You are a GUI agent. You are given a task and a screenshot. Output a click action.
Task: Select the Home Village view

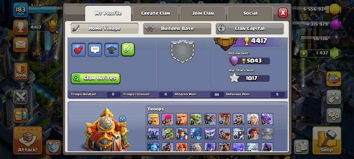pyautogui.click(x=105, y=29)
